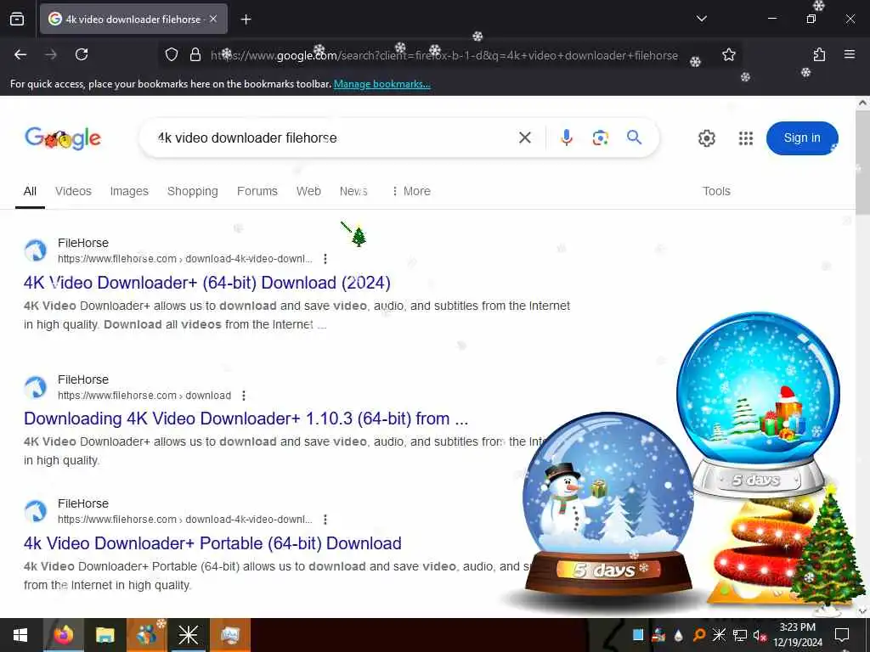Search by image with Google Lens
This screenshot has height=652, width=870.
pos(600,138)
